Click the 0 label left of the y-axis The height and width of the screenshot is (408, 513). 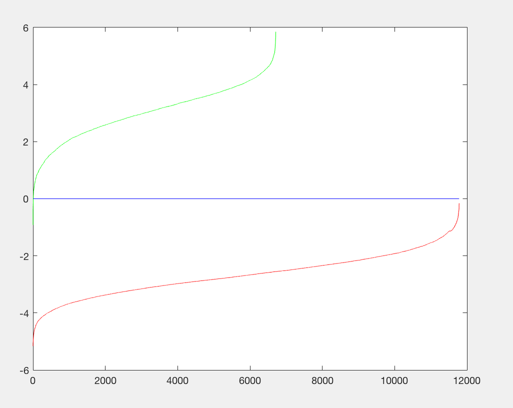(23, 199)
